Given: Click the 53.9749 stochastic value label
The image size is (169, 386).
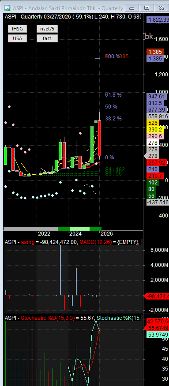Looking at the screenshot, I should point(158,335).
